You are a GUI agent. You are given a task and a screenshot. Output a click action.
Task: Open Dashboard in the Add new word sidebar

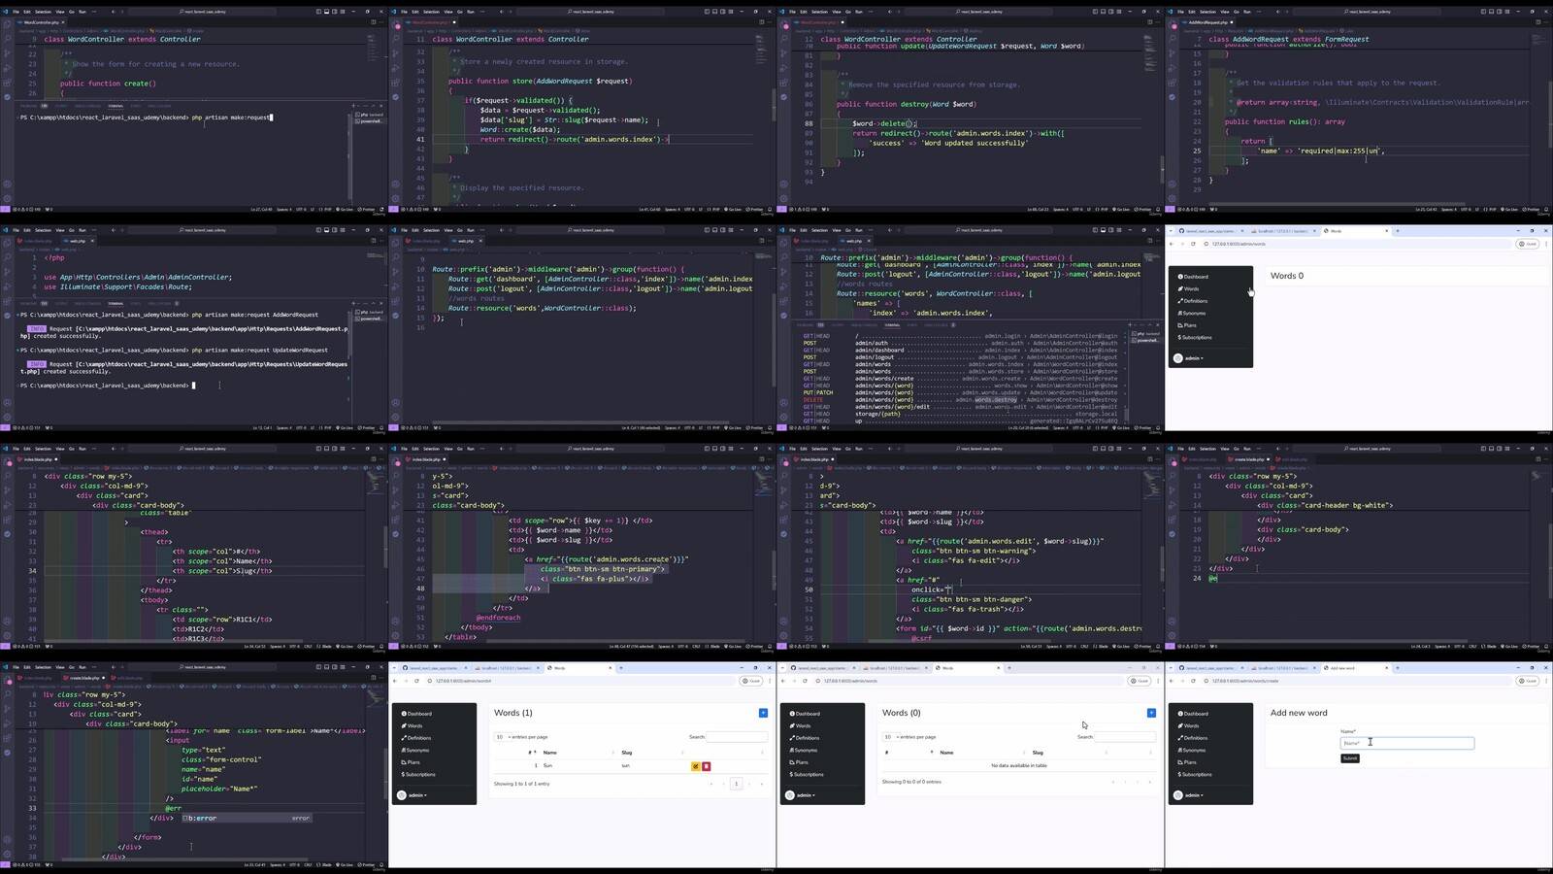coord(1195,714)
